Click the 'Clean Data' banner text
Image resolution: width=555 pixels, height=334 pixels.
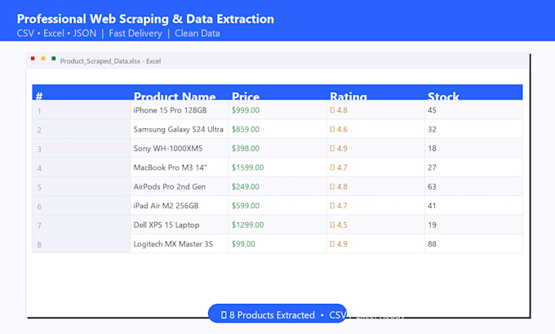pyautogui.click(x=198, y=33)
